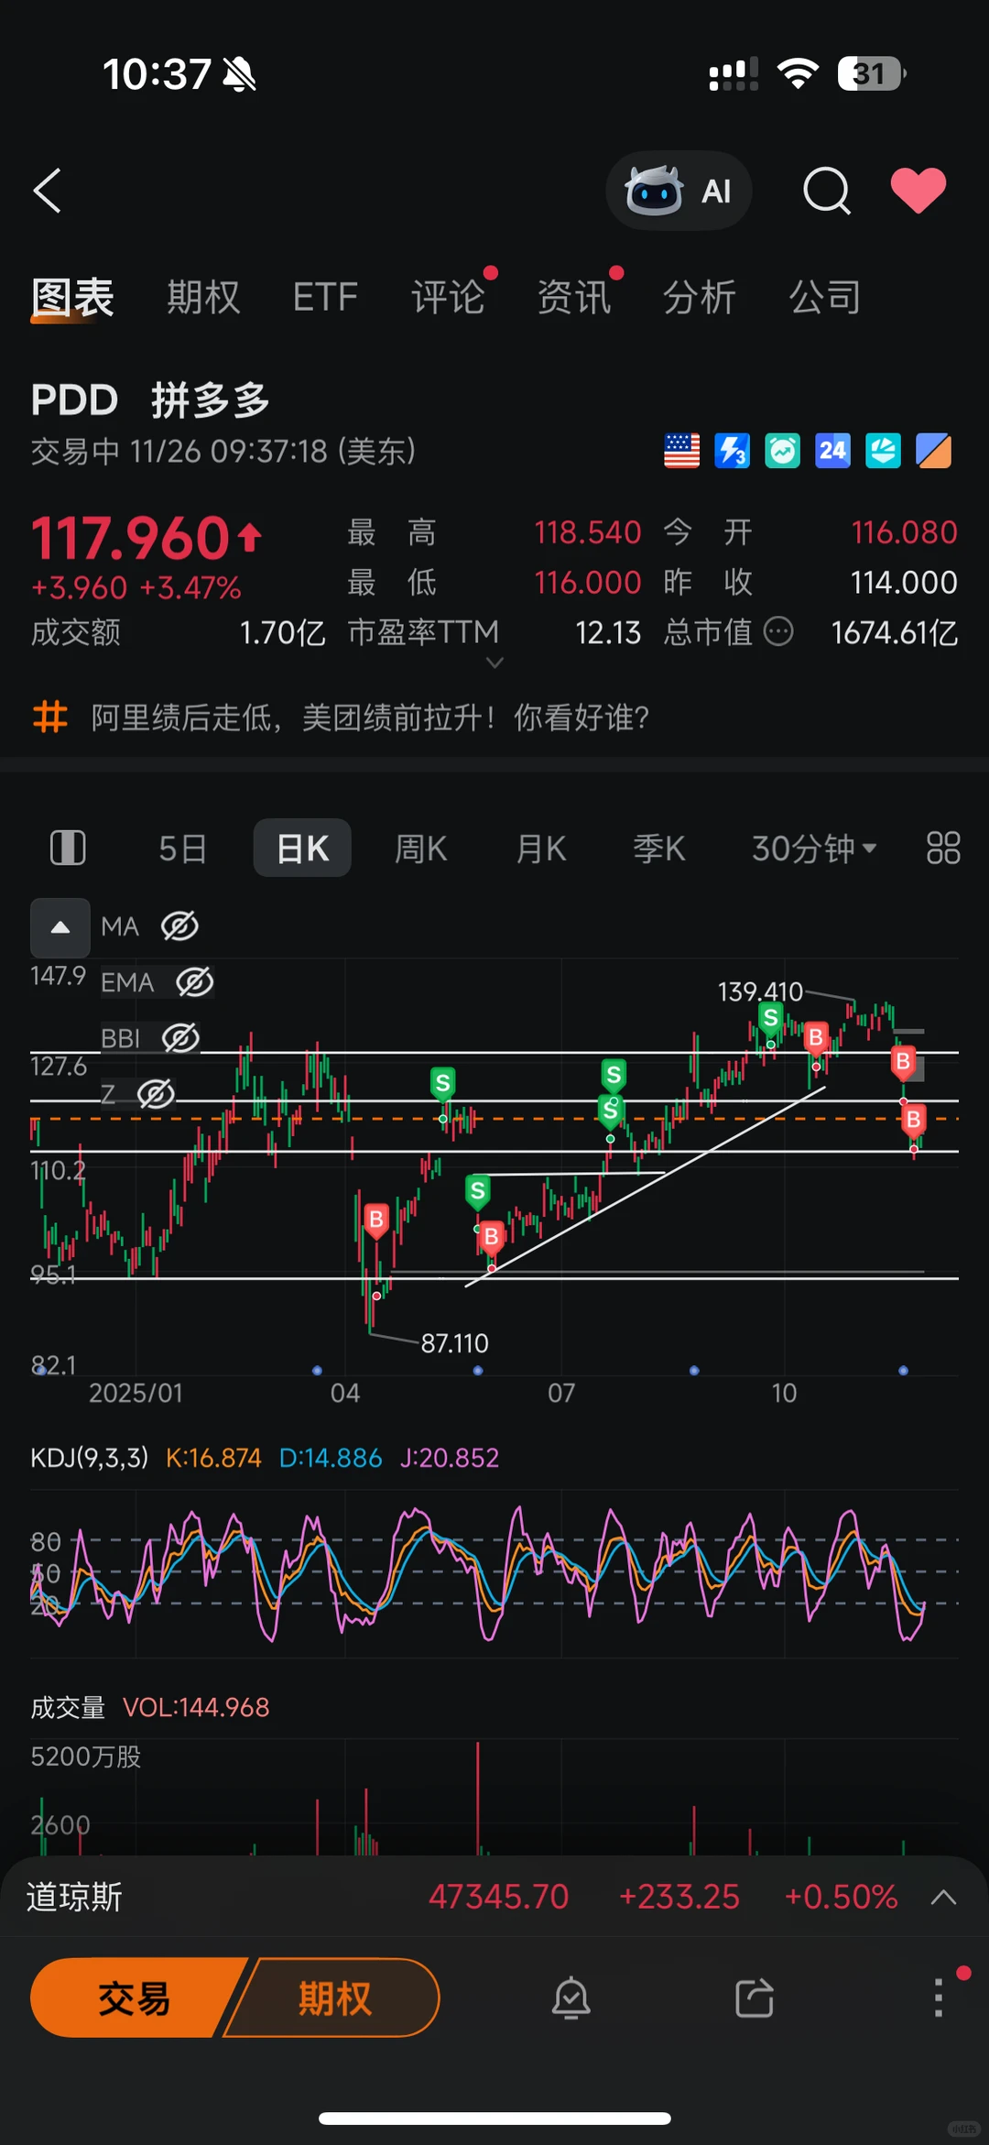Toggle EMA indicator visibility
The height and width of the screenshot is (2145, 989).
coord(194,982)
